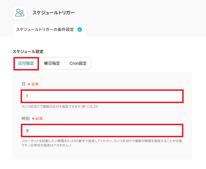Switch to the 曜日指定 tab
Image resolution: width=206 pixels, height=169 pixels.
click(52, 63)
